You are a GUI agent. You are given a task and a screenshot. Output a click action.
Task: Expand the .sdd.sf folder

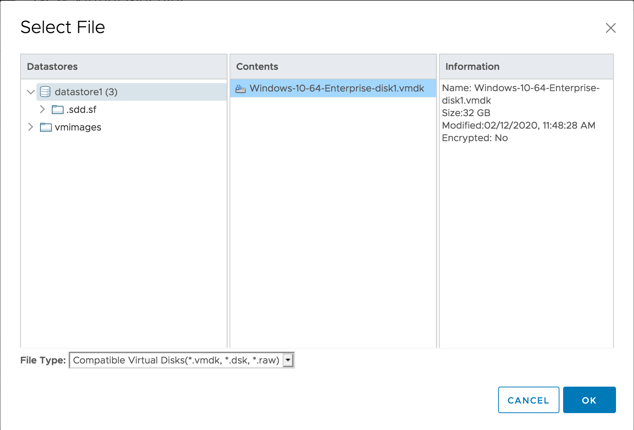click(42, 109)
